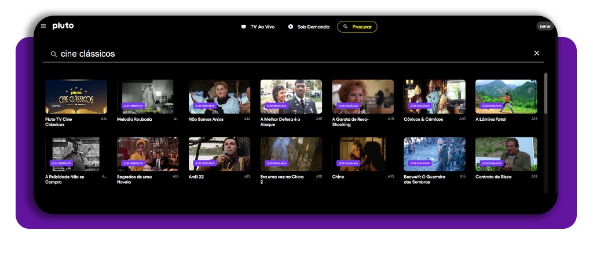593x256 pixels.
Task: Open Cônicos & Cômicos thumbnail
Action: (434, 97)
